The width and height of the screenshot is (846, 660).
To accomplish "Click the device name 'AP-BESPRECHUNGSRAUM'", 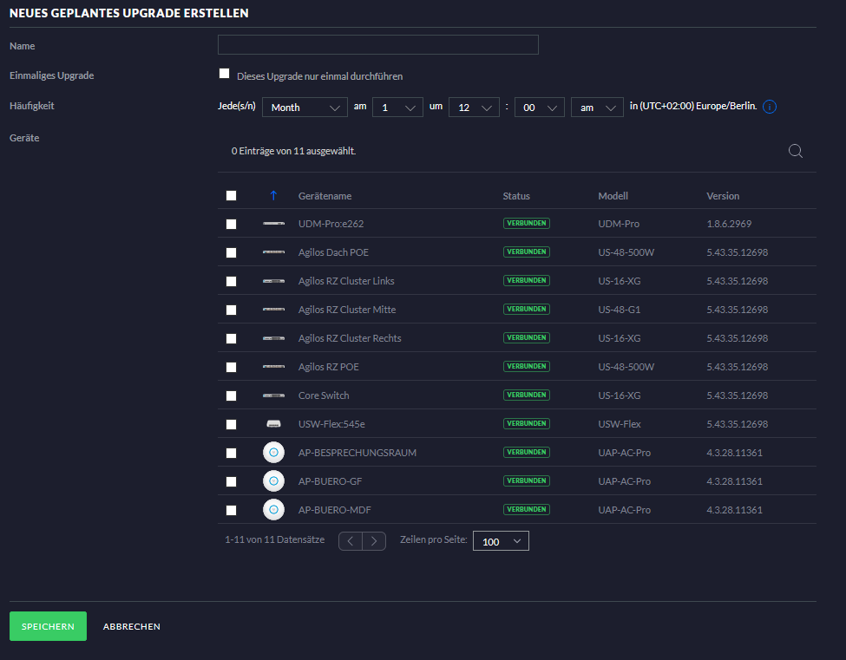I will pos(357,453).
